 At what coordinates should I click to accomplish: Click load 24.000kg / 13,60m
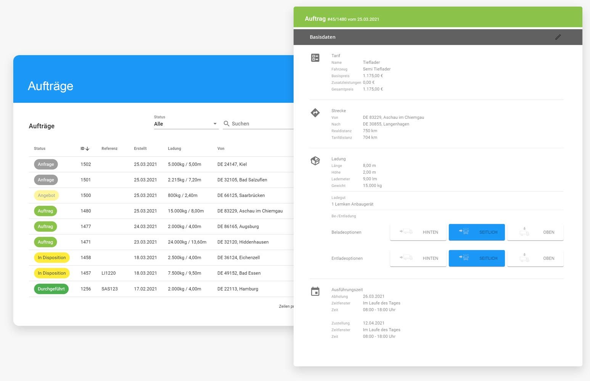(187, 242)
